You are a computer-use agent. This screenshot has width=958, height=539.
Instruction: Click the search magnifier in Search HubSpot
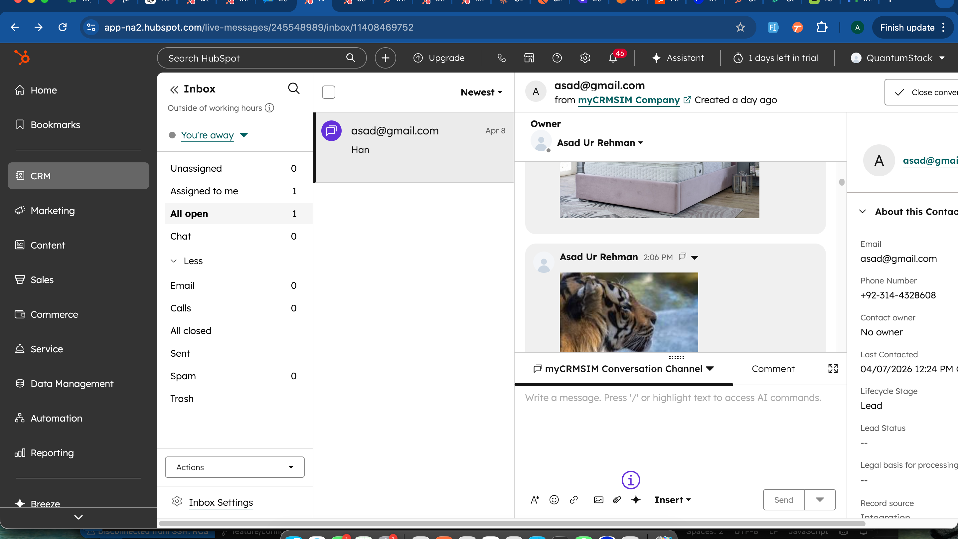pos(350,58)
